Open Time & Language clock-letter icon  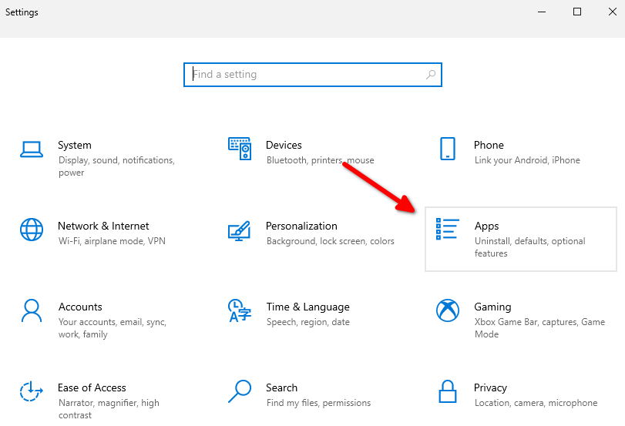(x=240, y=310)
